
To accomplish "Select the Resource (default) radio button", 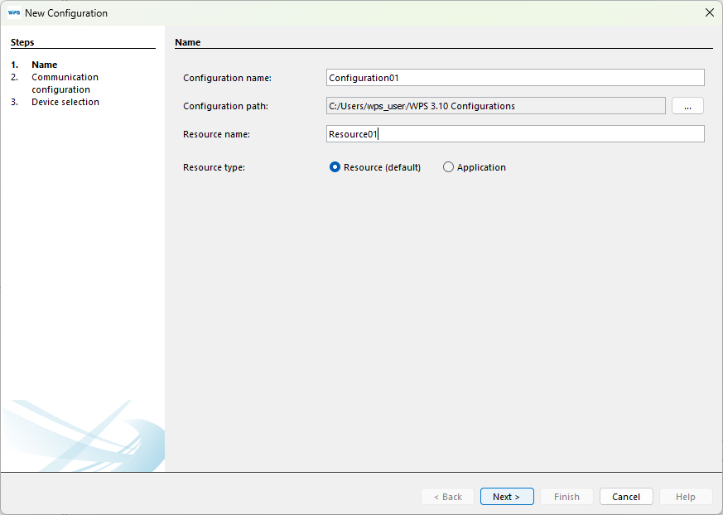I will [334, 166].
